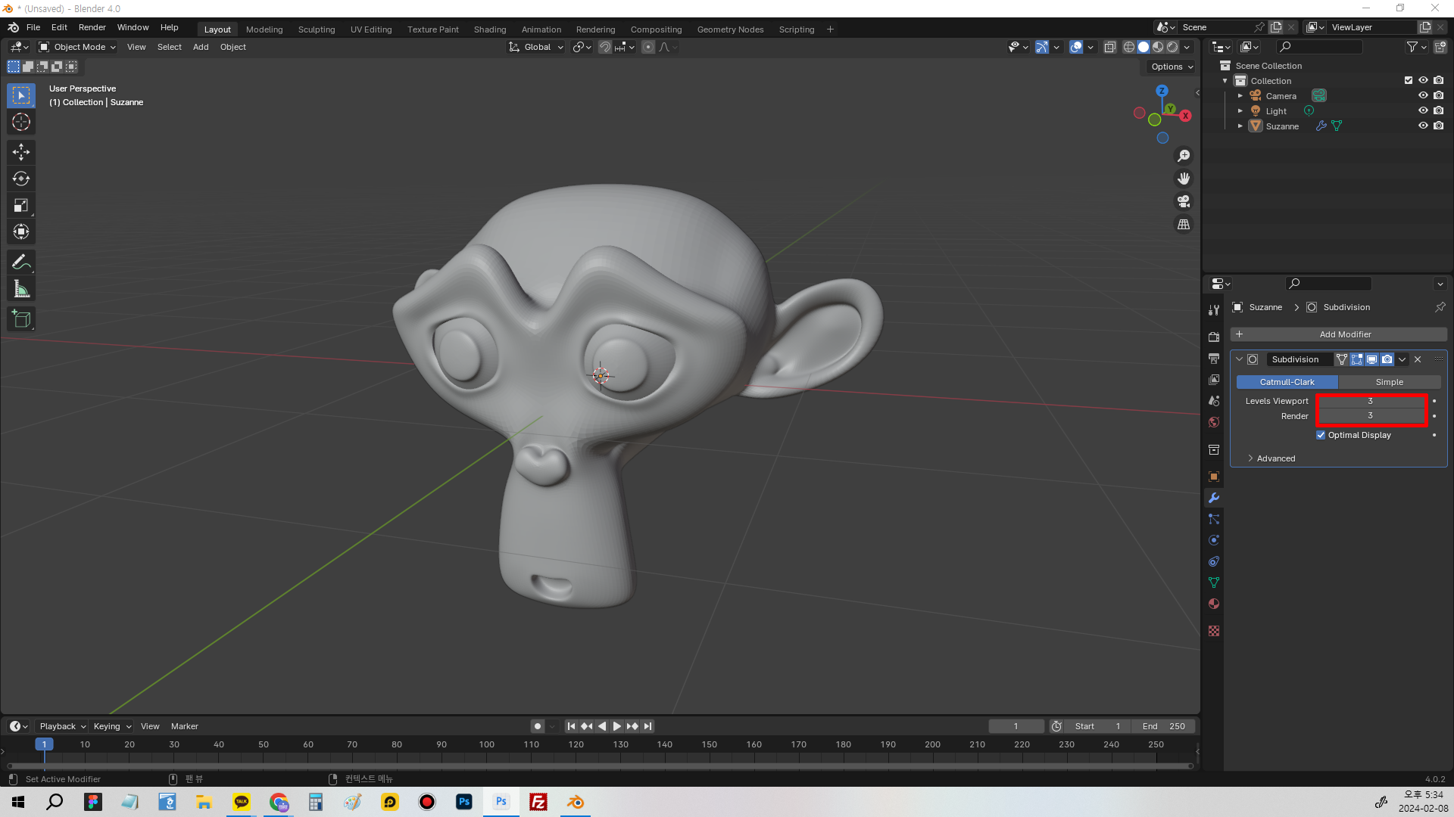
Task: Toggle Subdivision modifier edit mode display
Action: (1357, 359)
